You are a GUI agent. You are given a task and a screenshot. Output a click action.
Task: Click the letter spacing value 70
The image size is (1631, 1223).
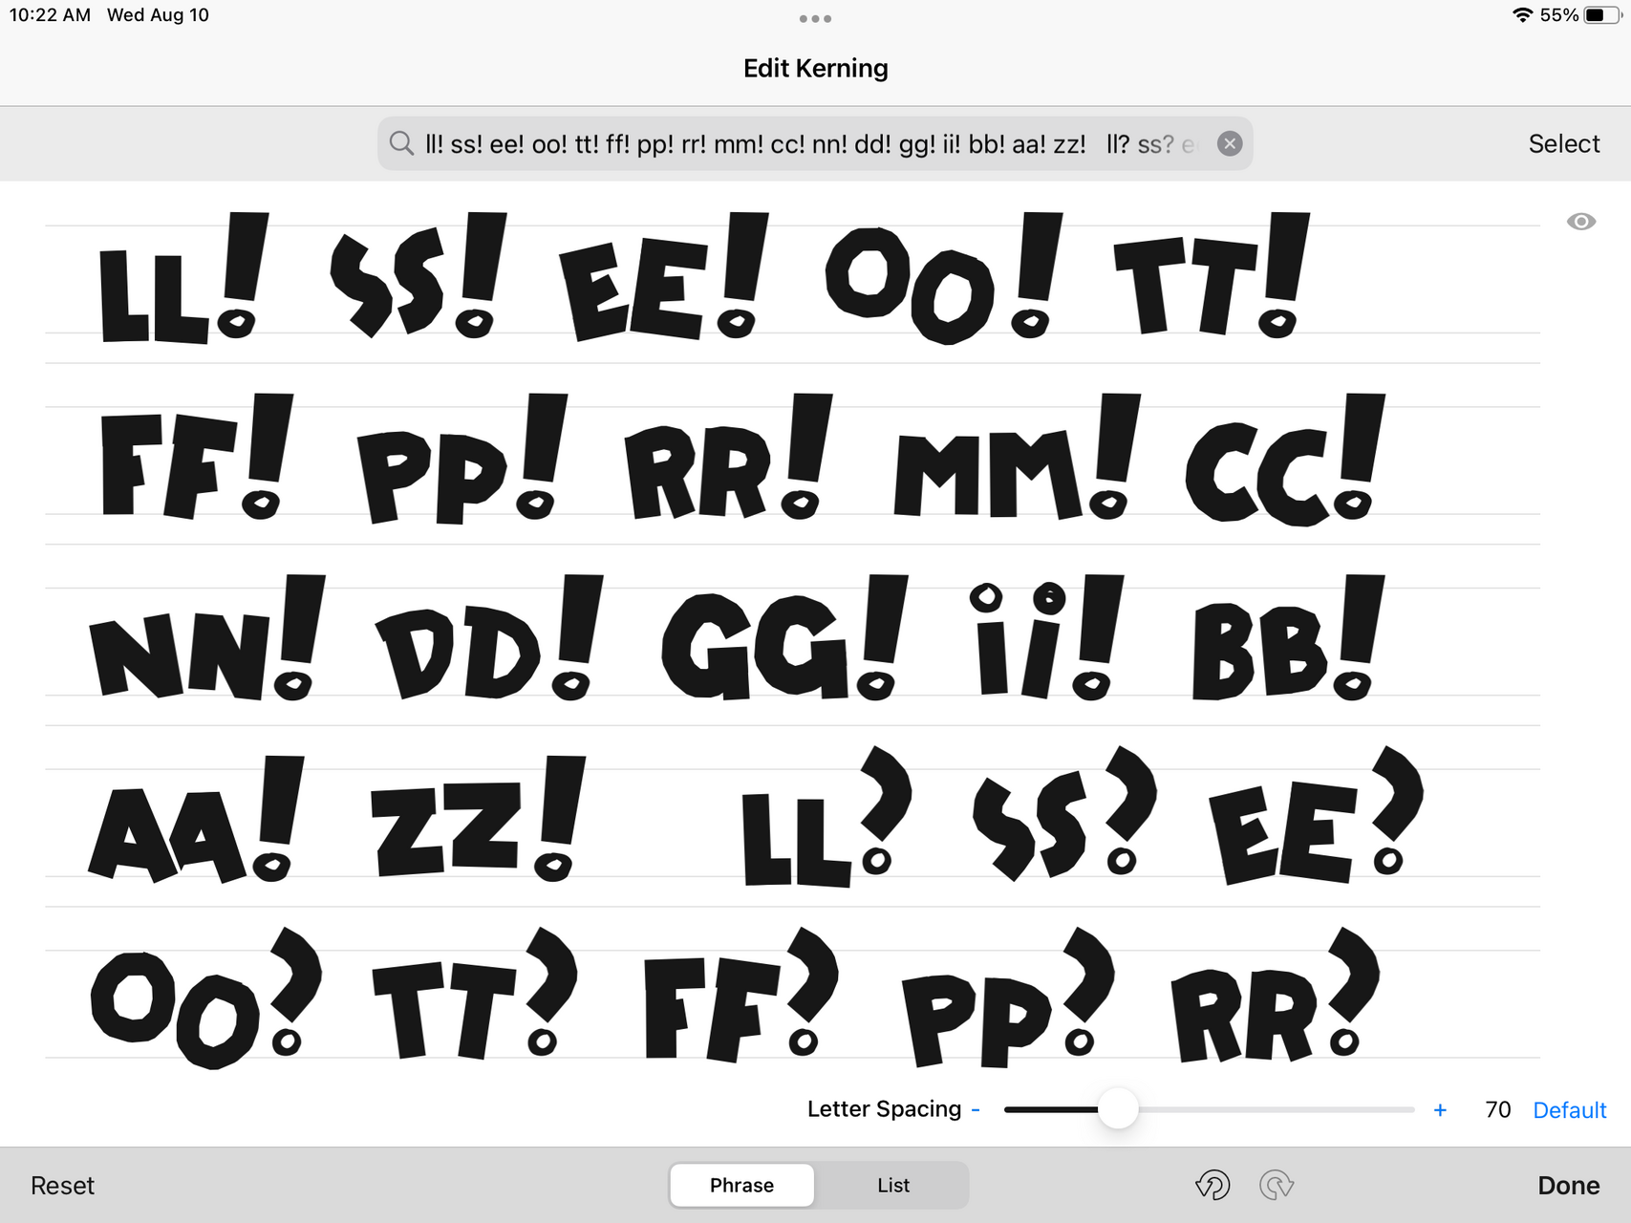[1498, 1110]
